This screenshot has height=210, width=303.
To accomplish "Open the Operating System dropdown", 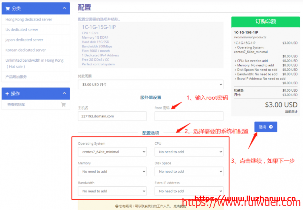I will point(112,152).
